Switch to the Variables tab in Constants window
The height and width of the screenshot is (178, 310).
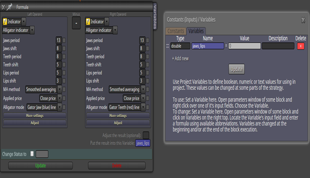pos(196,31)
